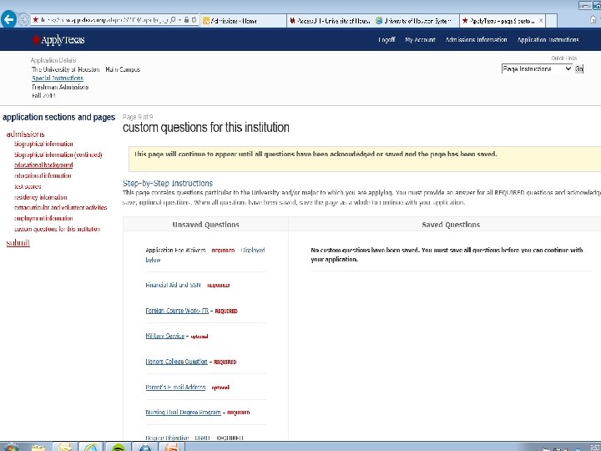Click inside the browser address bar

tap(104, 20)
